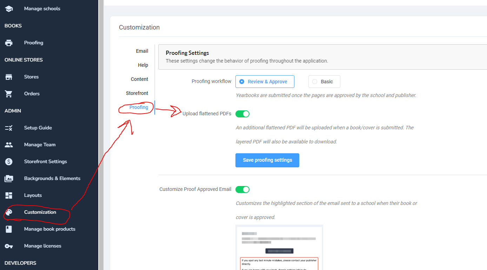The image size is (487, 270).
Task: Switch to the Storefront customization tab
Action: point(137,93)
